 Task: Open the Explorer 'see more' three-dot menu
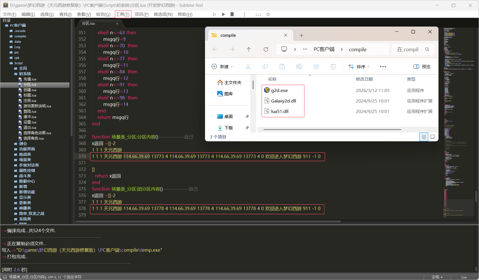(x=383, y=67)
